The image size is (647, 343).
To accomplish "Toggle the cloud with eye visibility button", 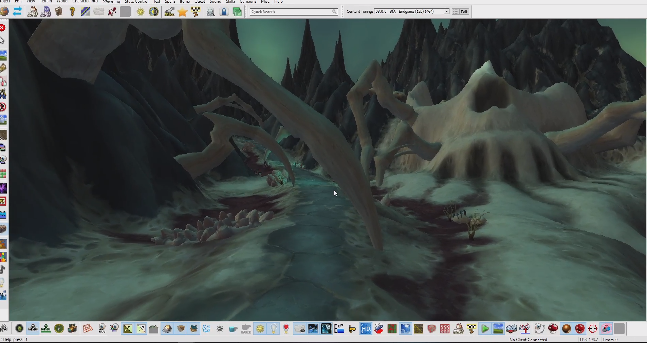I will [300, 328].
